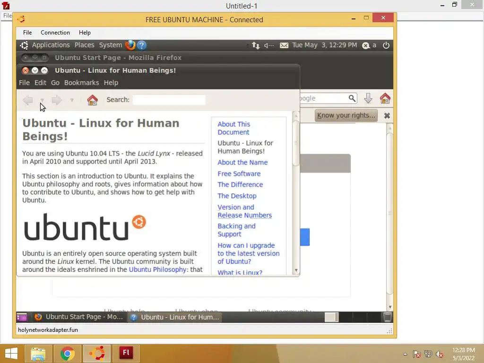Click the Windows Action Center flag icon

coord(417,354)
